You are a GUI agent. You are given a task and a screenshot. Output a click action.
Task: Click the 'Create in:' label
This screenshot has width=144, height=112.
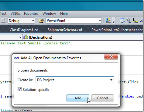click(x=25, y=80)
